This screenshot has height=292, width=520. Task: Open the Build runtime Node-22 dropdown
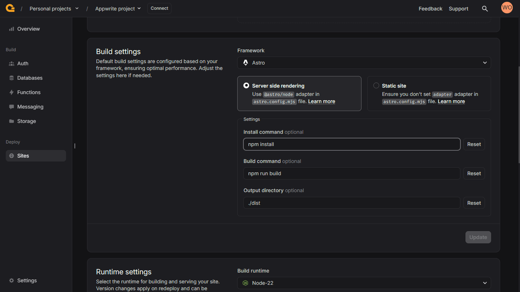click(364, 283)
